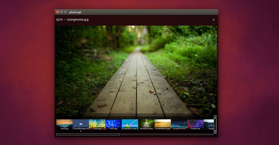
Task: Click the vertical scrollbar down arrow
Action: coord(215,132)
